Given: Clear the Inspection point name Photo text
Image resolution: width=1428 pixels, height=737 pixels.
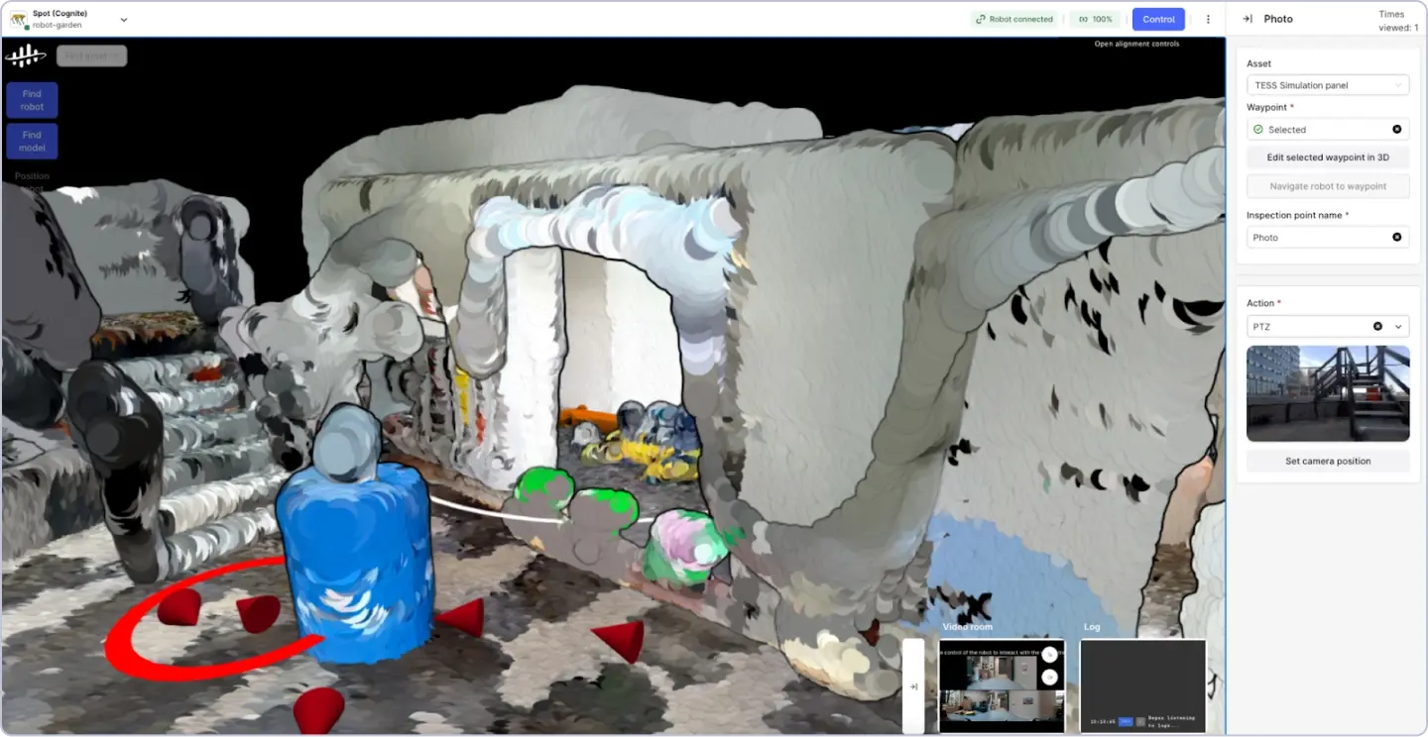Looking at the screenshot, I should 1397,238.
